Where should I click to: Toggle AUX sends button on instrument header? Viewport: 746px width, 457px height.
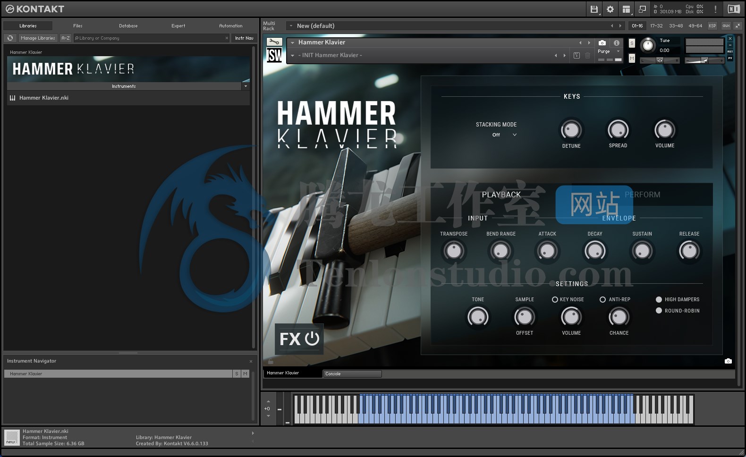click(x=730, y=51)
